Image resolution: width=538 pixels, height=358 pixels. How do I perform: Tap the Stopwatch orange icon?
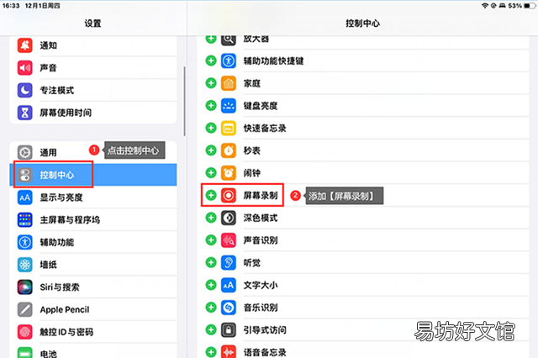pos(229,150)
